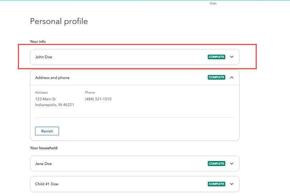Click John Doe's COMPLETE status badge
Screen dimensions: 290x196
(x=216, y=57)
